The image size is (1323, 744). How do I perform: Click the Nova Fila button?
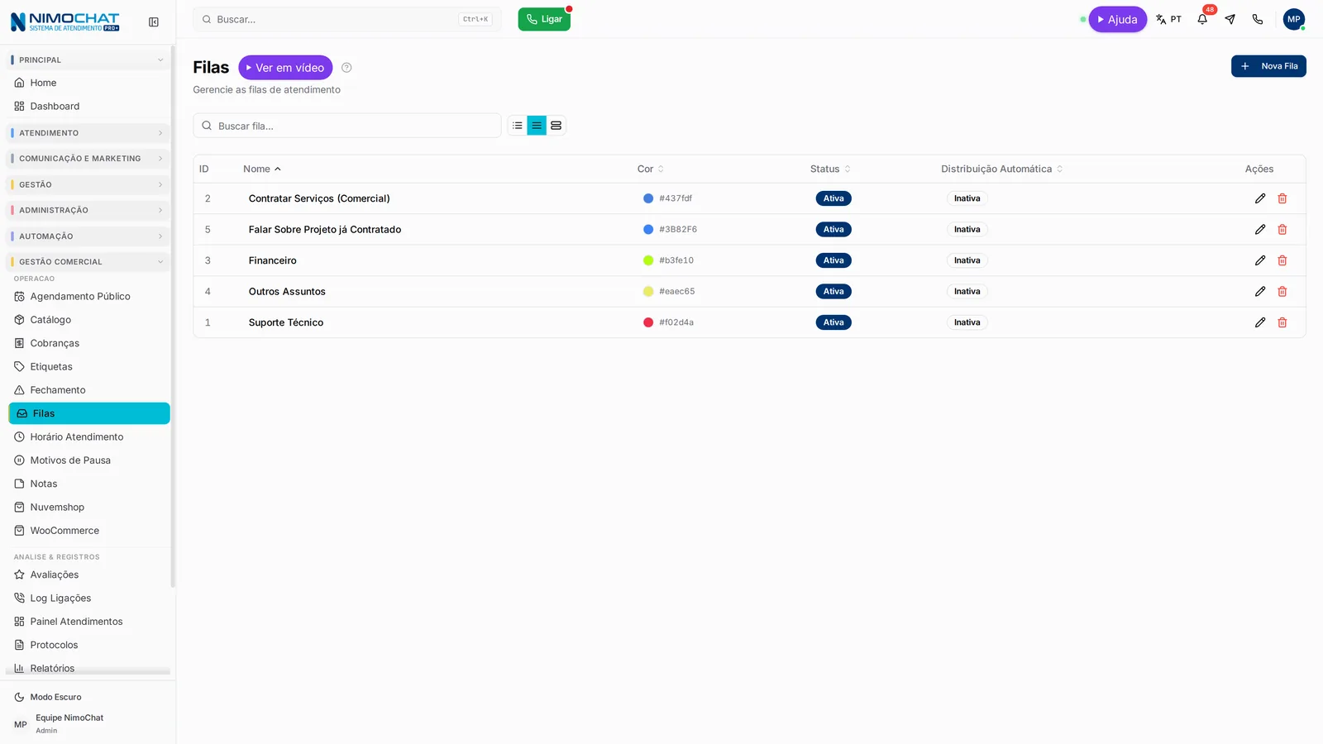tap(1268, 66)
